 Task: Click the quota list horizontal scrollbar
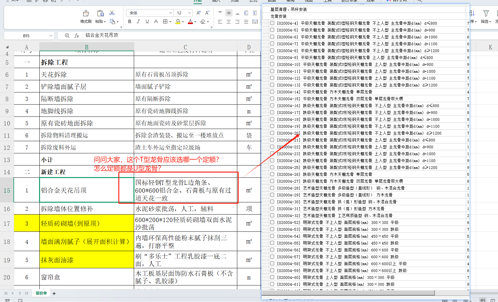tap(348, 293)
